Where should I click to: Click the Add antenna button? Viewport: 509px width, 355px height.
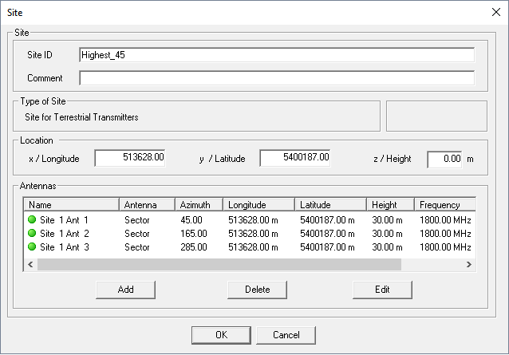pyautogui.click(x=125, y=290)
